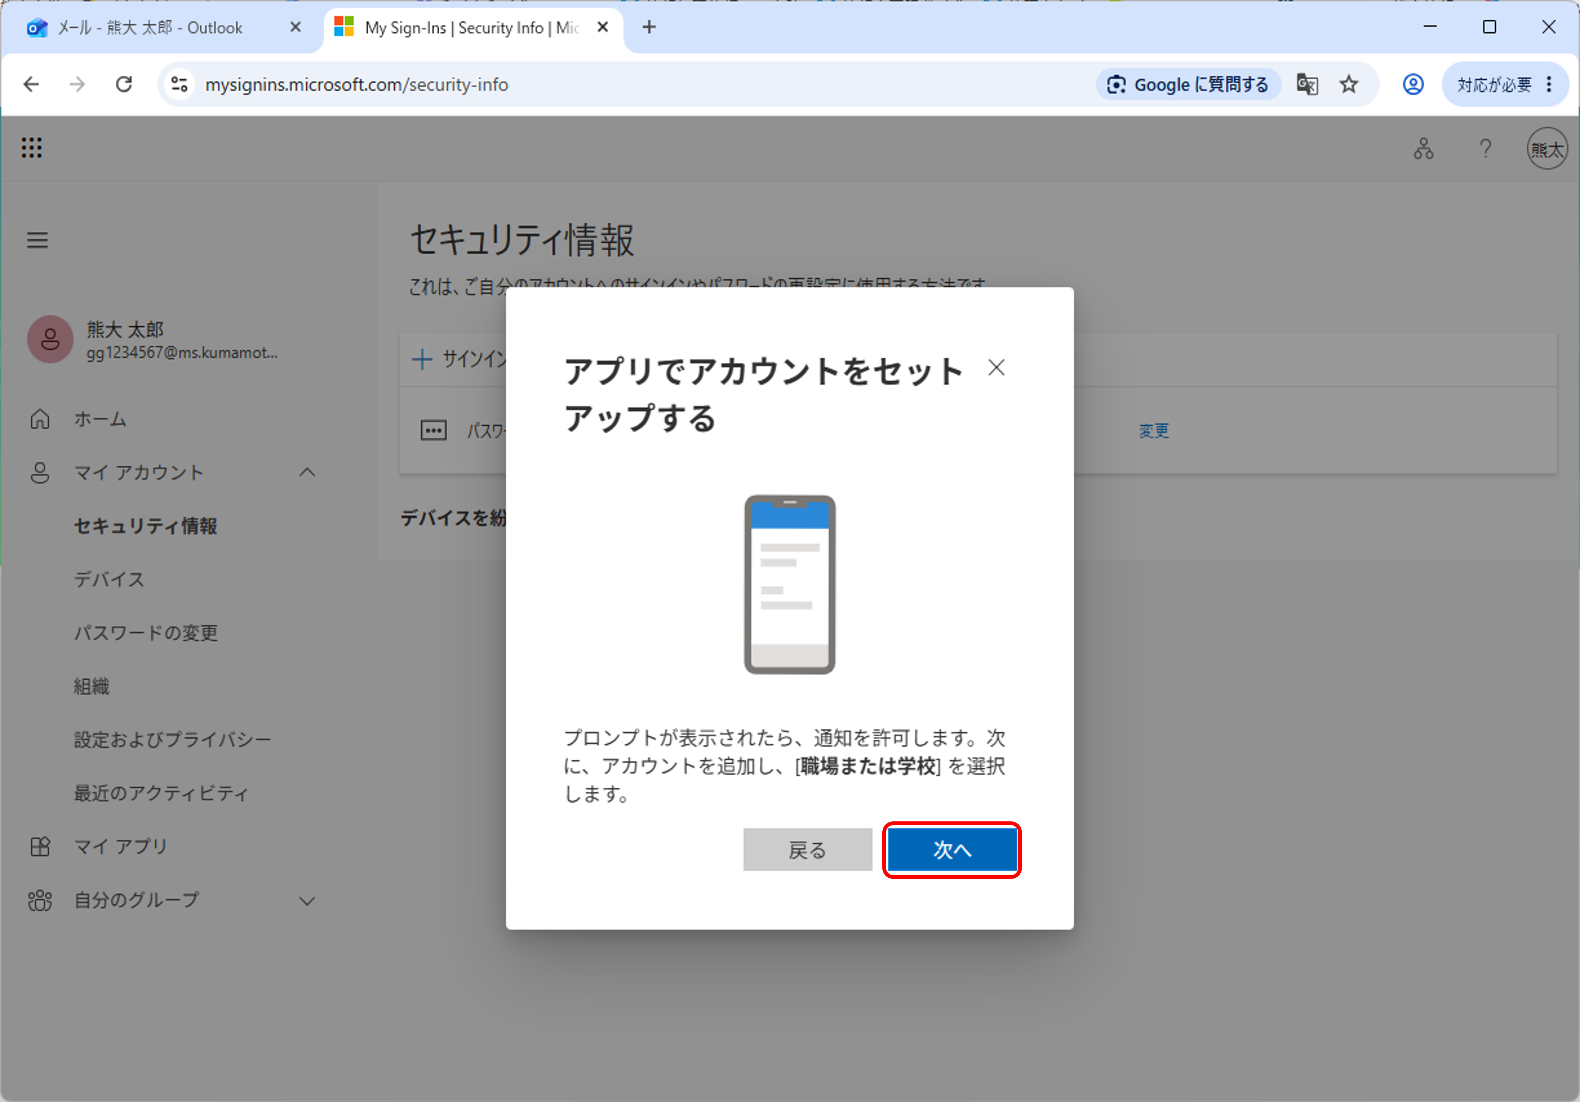The width and height of the screenshot is (1580, 1102).
Task: Go to ホーム in the sidebar
Action: click(101, 419)
